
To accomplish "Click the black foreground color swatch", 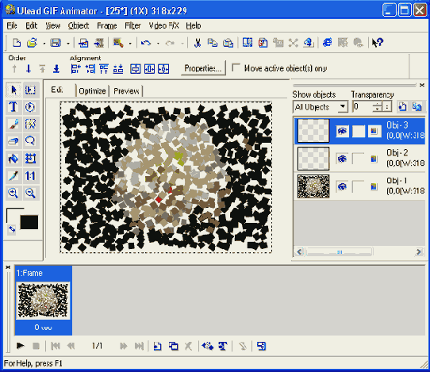I will tap(29, 222).
